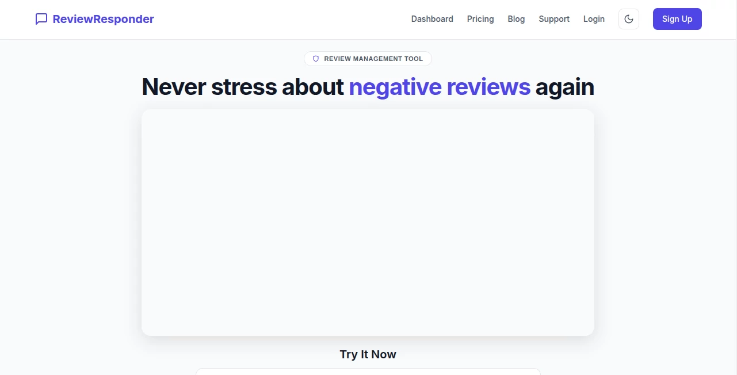
Task: Click the speech bubble logo icon
Action: tap(41, 19)
